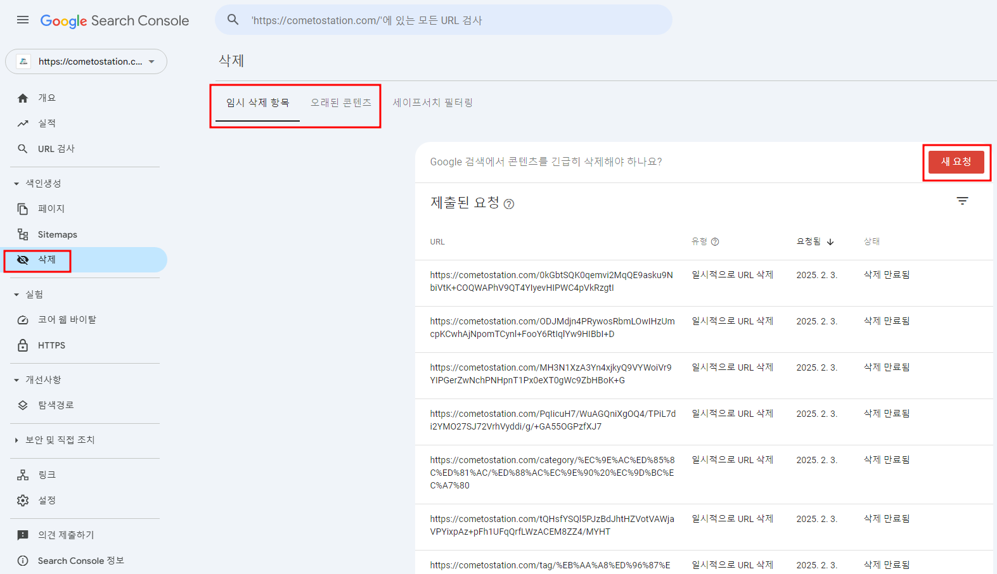The image size is (997, 574).
Task: Click the Google 검색 긴급 삭제 prompt text
Action: (546, 162)
